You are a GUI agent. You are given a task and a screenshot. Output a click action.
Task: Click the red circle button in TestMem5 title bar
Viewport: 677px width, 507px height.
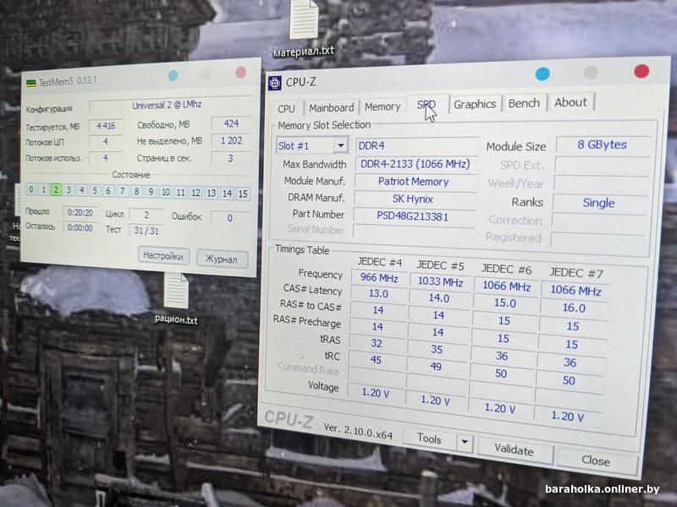[241, 72]
